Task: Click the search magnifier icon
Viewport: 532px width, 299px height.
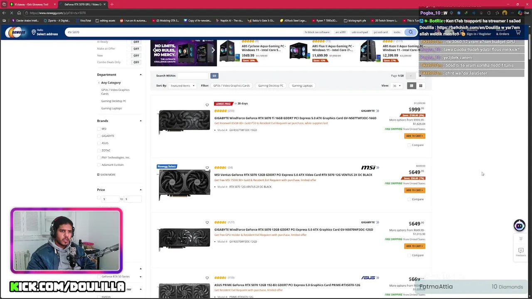Action: (411, 32)
